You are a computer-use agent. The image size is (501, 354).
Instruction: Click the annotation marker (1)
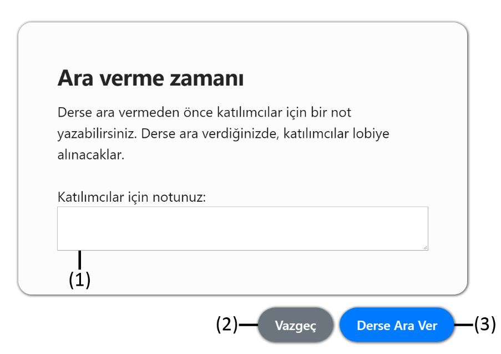point(79,280)
